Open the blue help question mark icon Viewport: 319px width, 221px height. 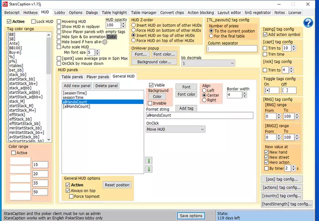coord(308,23)
